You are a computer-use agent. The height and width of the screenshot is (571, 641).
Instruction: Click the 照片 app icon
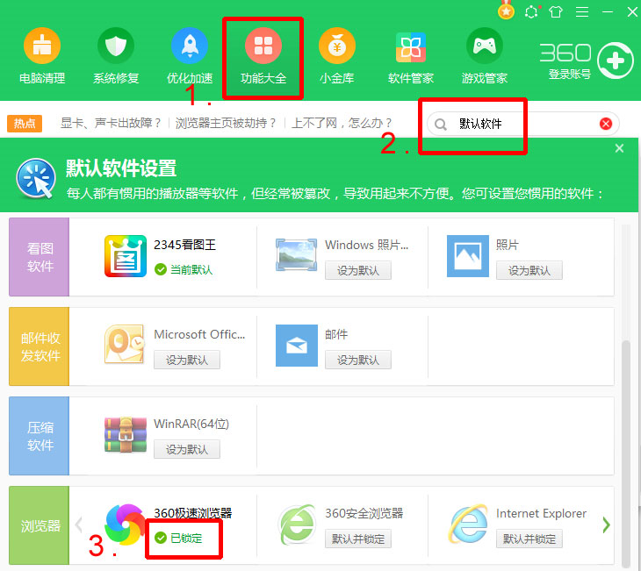[x=468, y=256]
